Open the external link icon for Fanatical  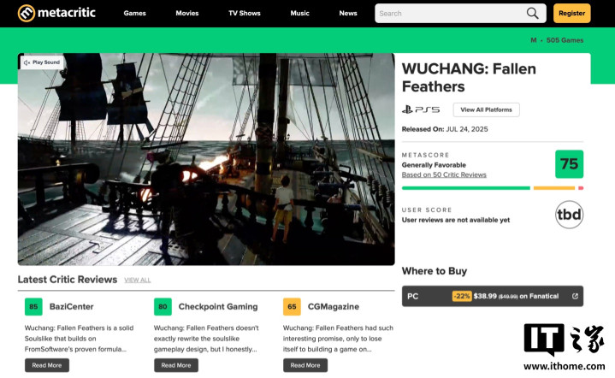pos(575,296)
